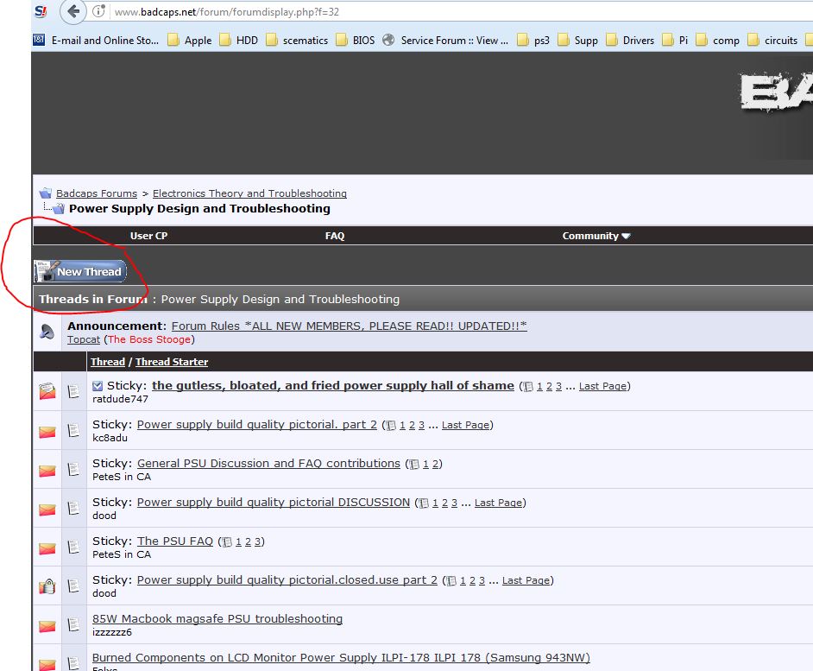Open Power supply build quality pictorial DISCUSSION
The width and height of the screenshot is (813, 671).
click(x=274, y=503)
